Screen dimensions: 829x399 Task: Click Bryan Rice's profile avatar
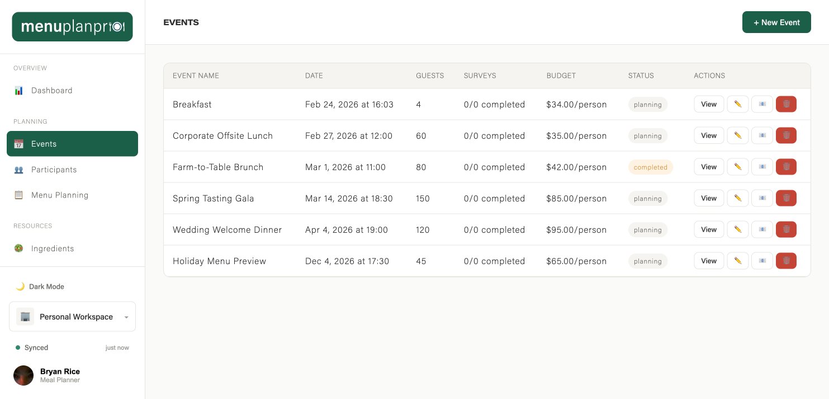23,375
